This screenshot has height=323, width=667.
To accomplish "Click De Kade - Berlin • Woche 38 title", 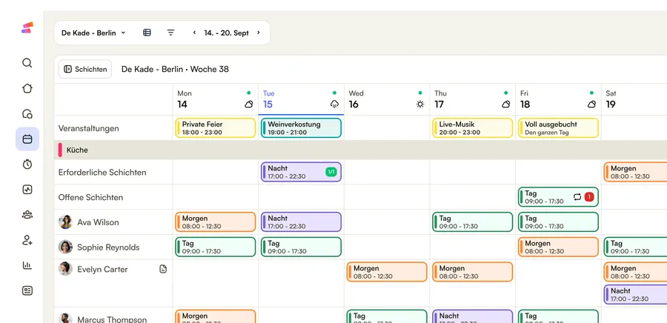I will point(175,69).
